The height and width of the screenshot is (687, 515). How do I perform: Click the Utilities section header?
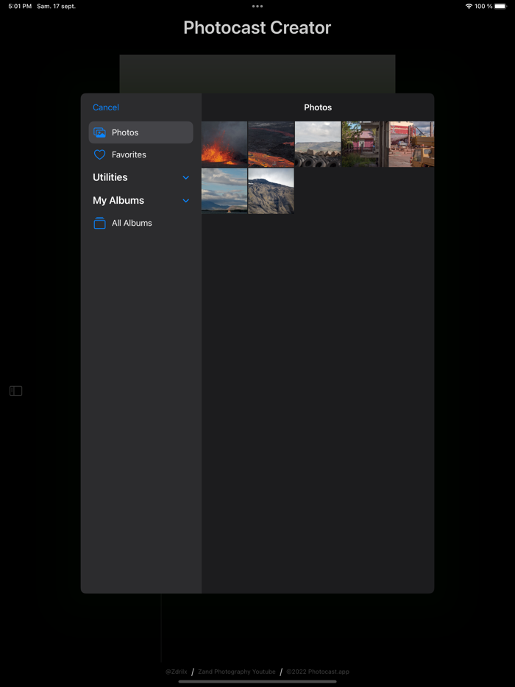click(x=110, y=177)
